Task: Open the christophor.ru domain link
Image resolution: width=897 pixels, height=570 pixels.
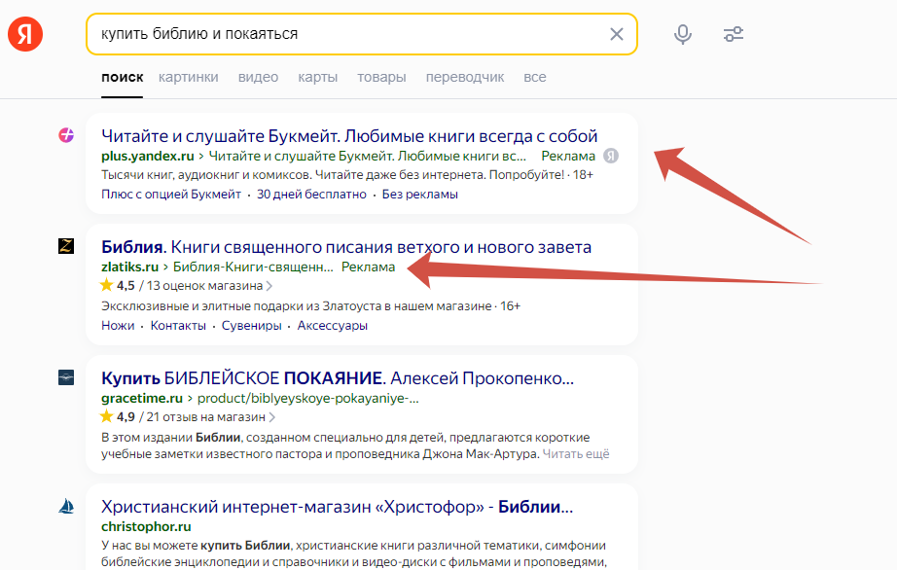Action: (x=146, y=526)
